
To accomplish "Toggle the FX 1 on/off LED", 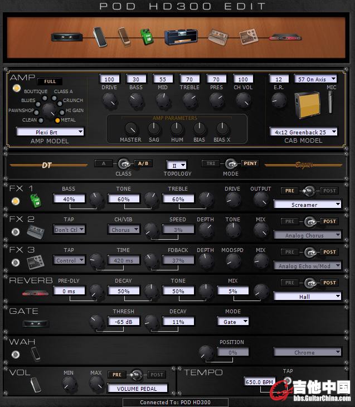I will coord(16,201).
